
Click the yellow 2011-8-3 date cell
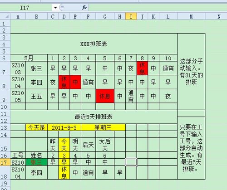click(64, 127)
